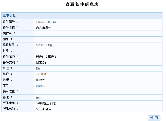166x121 pixels.
Task: Select category value 日常备件
Action: pyautogui.click(x=42, y=63)
